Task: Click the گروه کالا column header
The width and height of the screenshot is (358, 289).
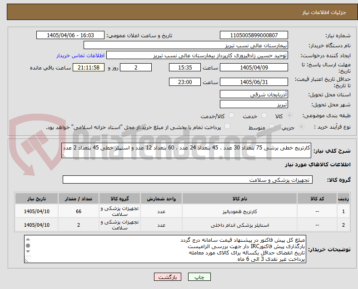Action: click(x=119, y=199)
